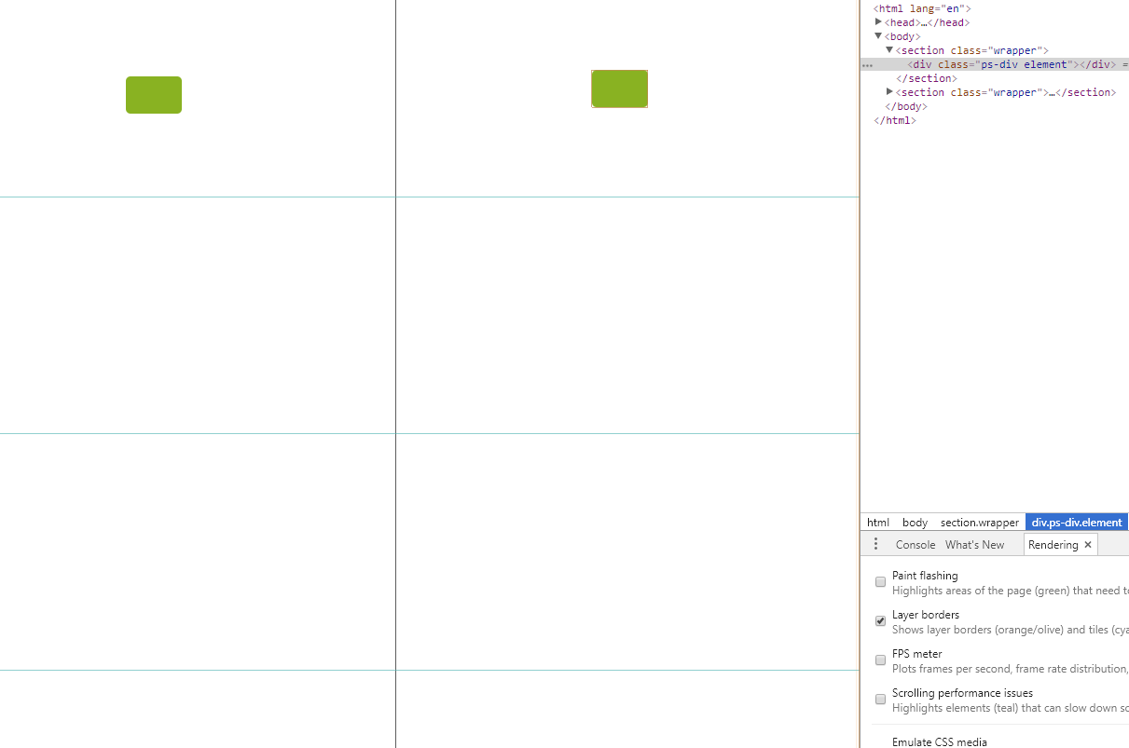Screen dimensions: 1129x748
Task: Click the body breadcrumb
Action: pos(915,522)
